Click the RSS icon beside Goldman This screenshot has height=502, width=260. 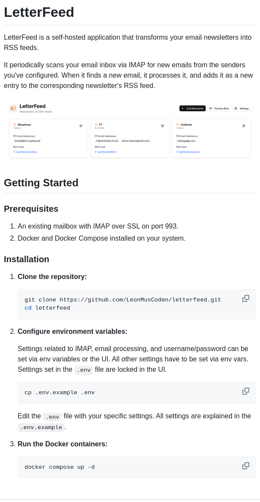(177, 125)
